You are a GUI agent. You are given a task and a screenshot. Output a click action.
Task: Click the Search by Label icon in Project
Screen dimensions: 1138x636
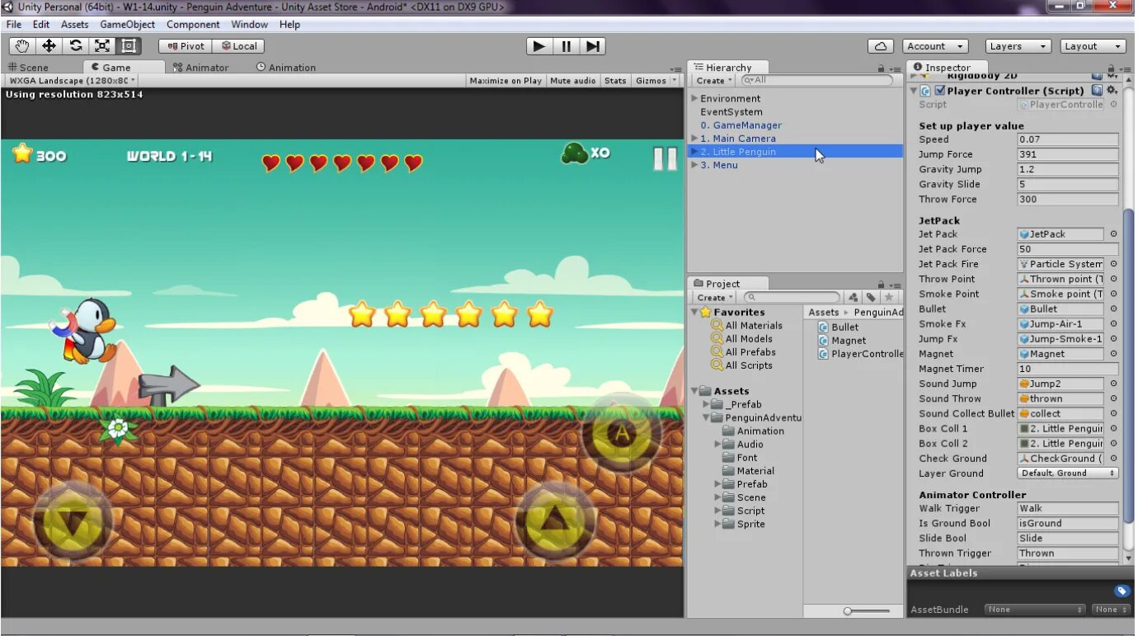tap(871, 298)
